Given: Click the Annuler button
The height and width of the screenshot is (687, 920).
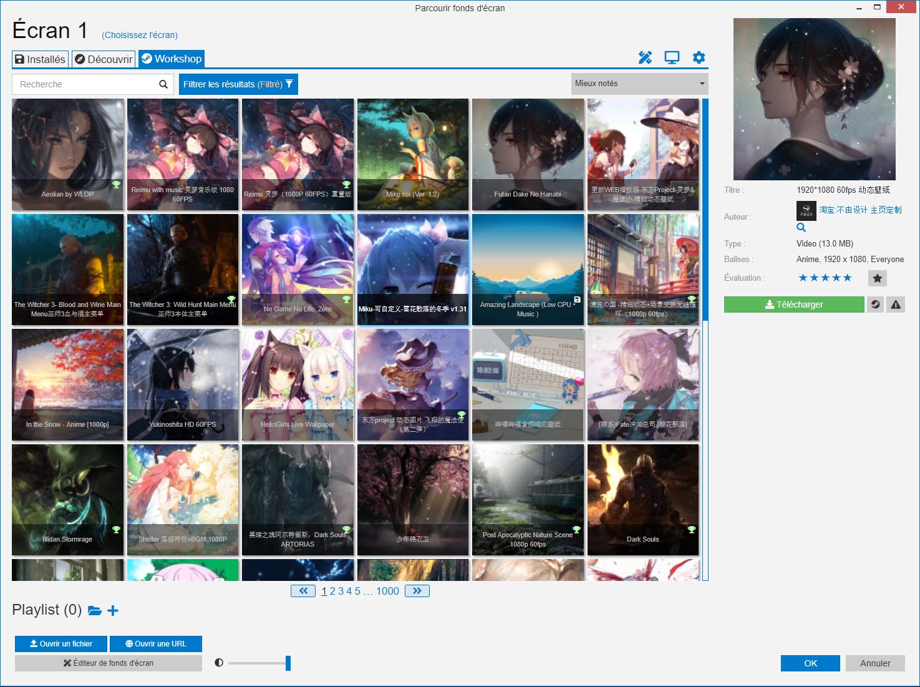Looking at the screenshot, I should pos(875,663).
